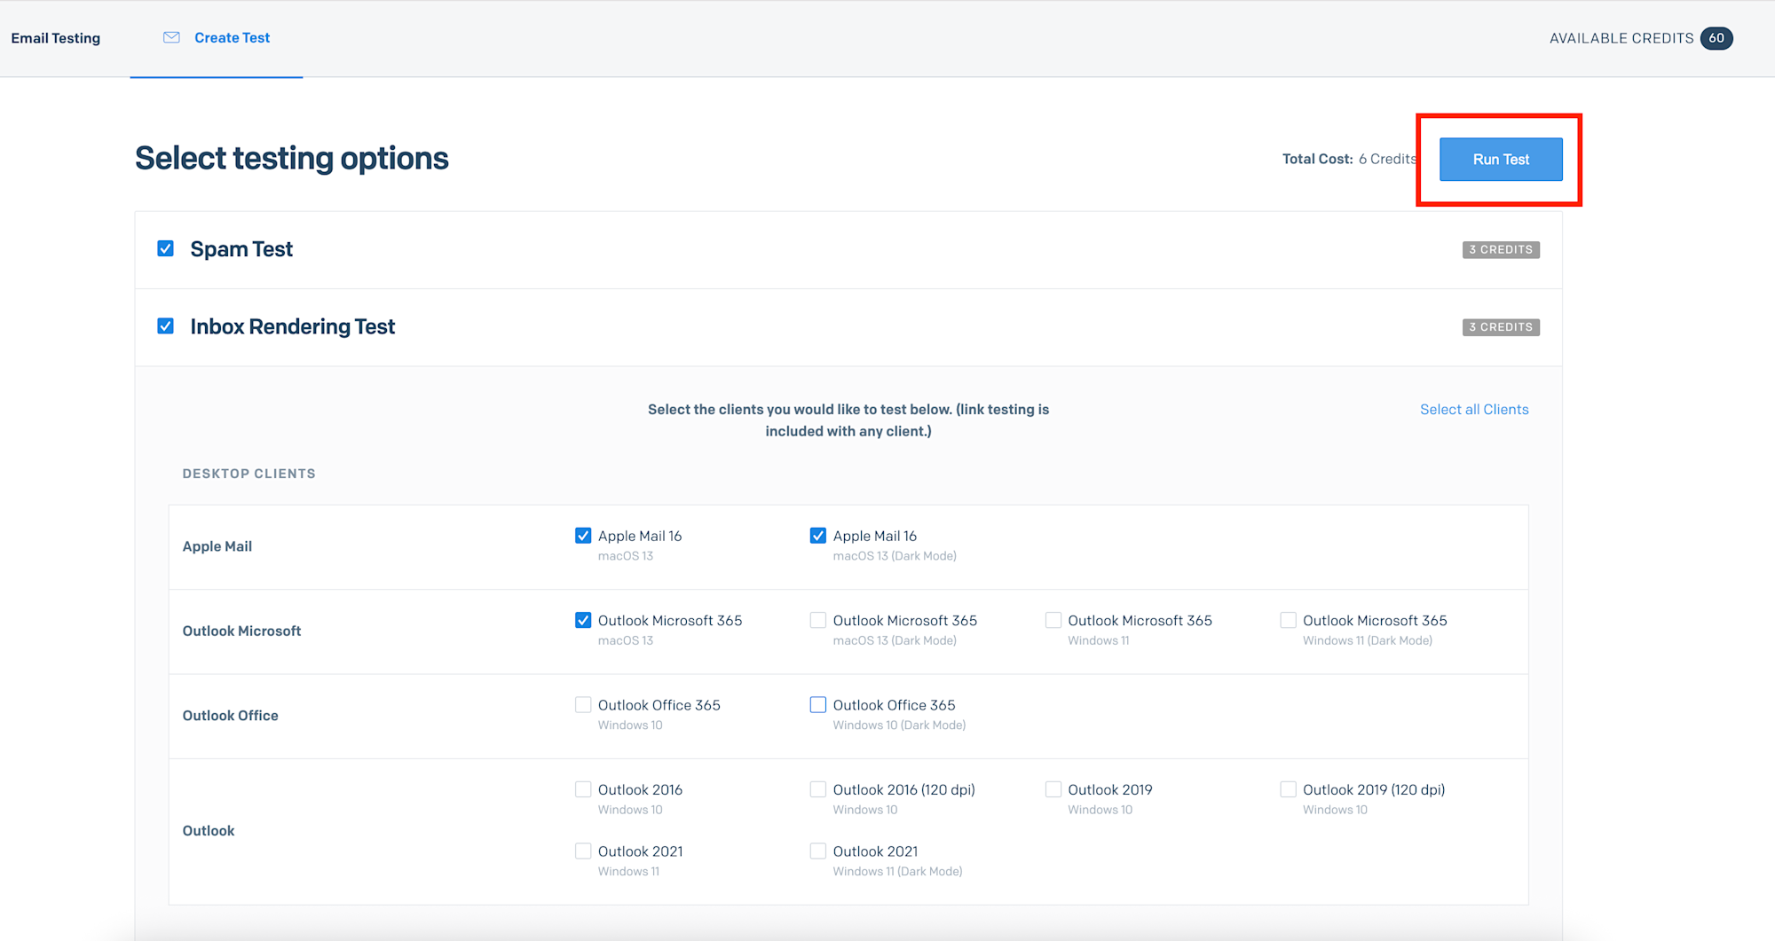Check Outlook Microsoft 365 Windows 11

click(x=1053, y=621)
